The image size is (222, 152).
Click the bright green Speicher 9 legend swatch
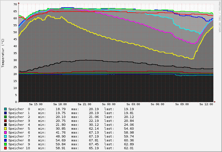coord(5,144)
